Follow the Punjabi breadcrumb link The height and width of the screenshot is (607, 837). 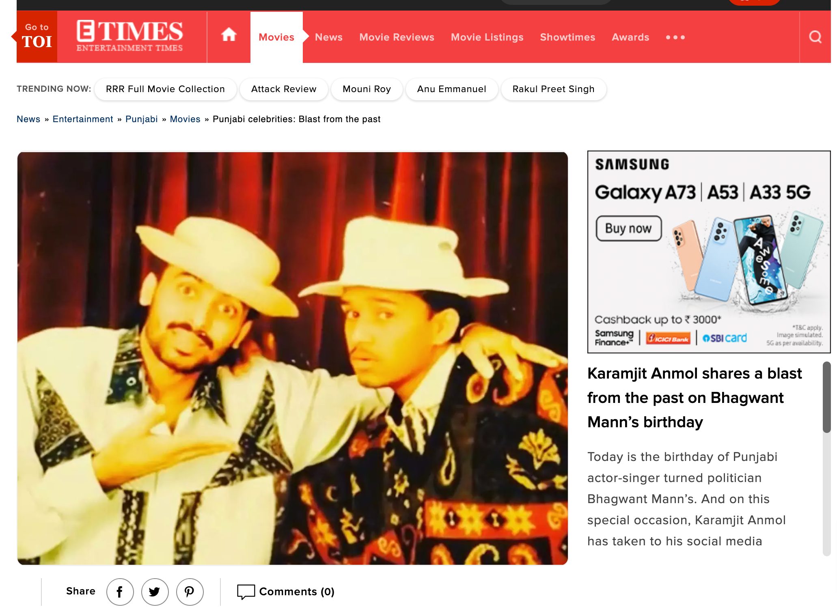[x=141, y=119]
